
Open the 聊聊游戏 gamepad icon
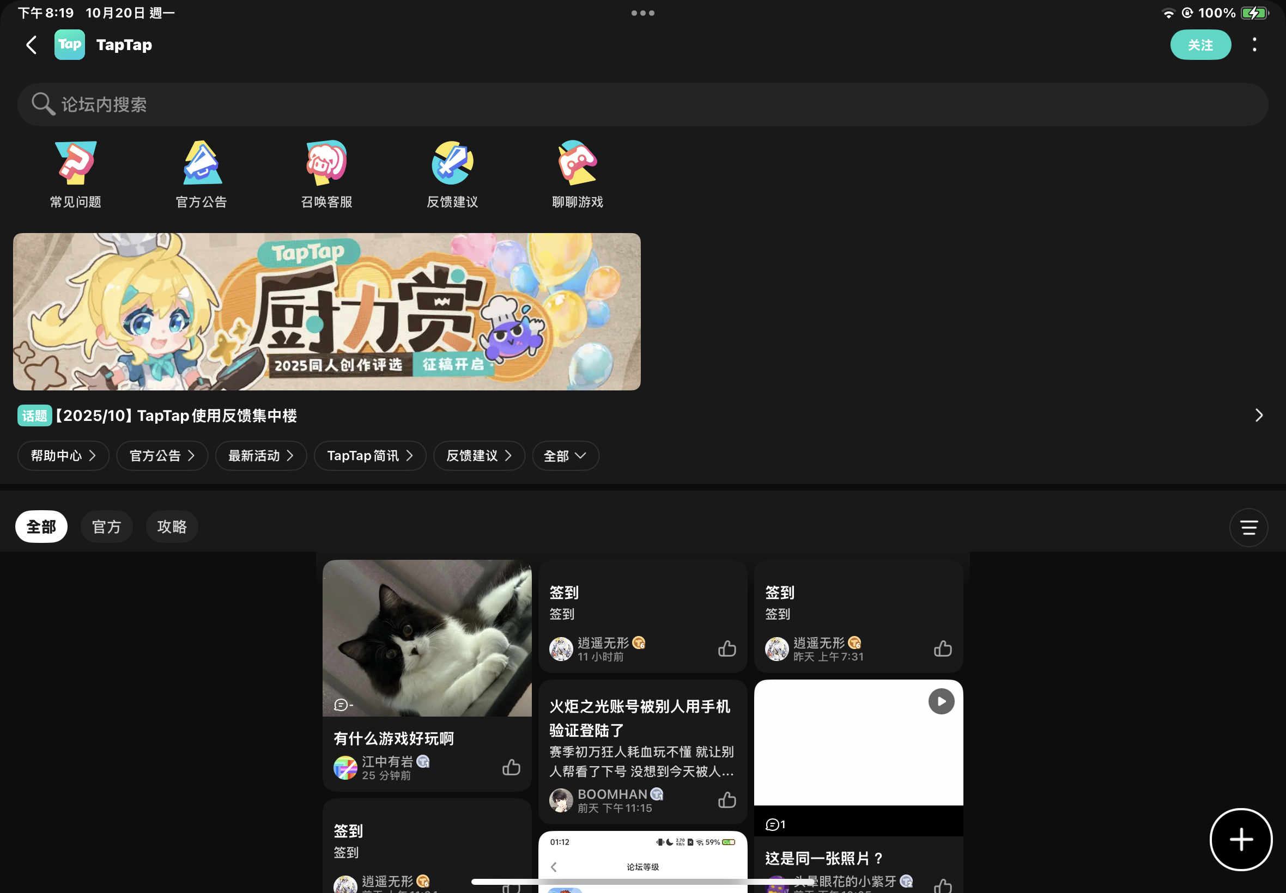[x=577, y=174]
